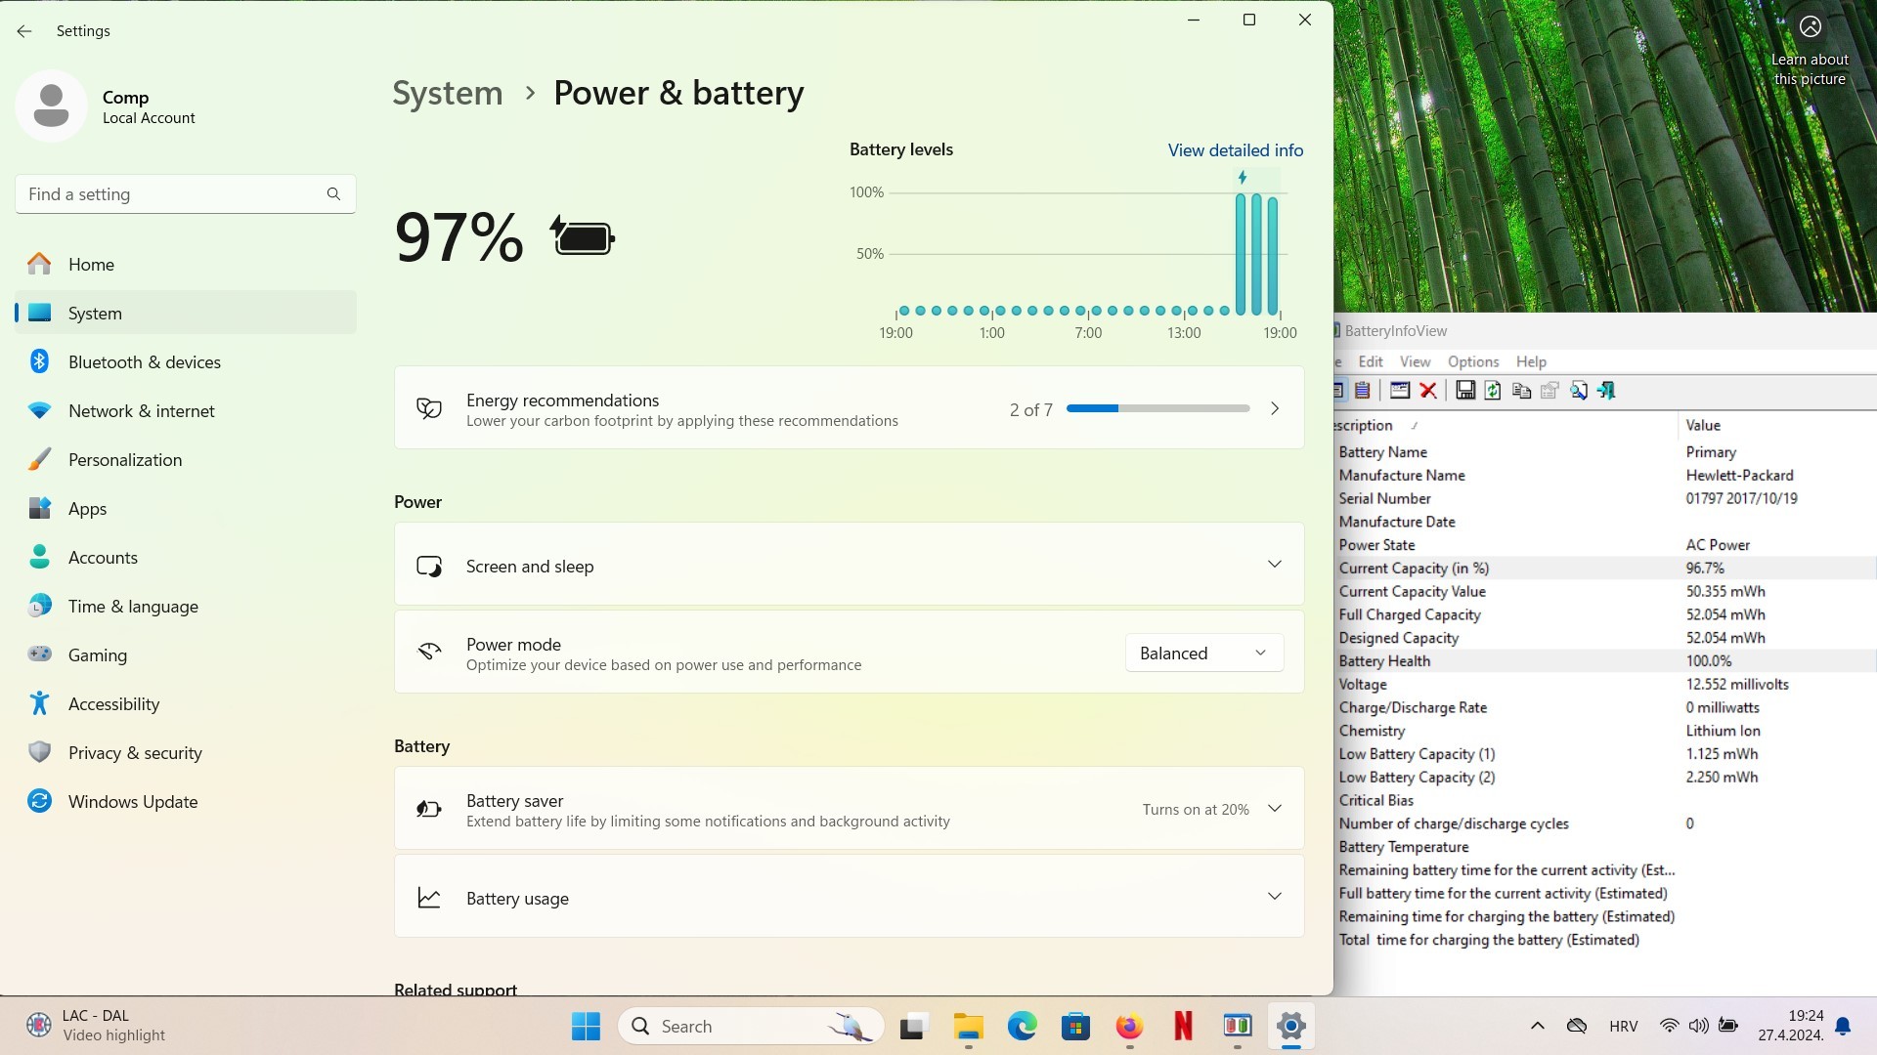Click the taskbar clock showing 19:24
This screenshot has width=1877, height=1055.
(x=1791, y=1026)
